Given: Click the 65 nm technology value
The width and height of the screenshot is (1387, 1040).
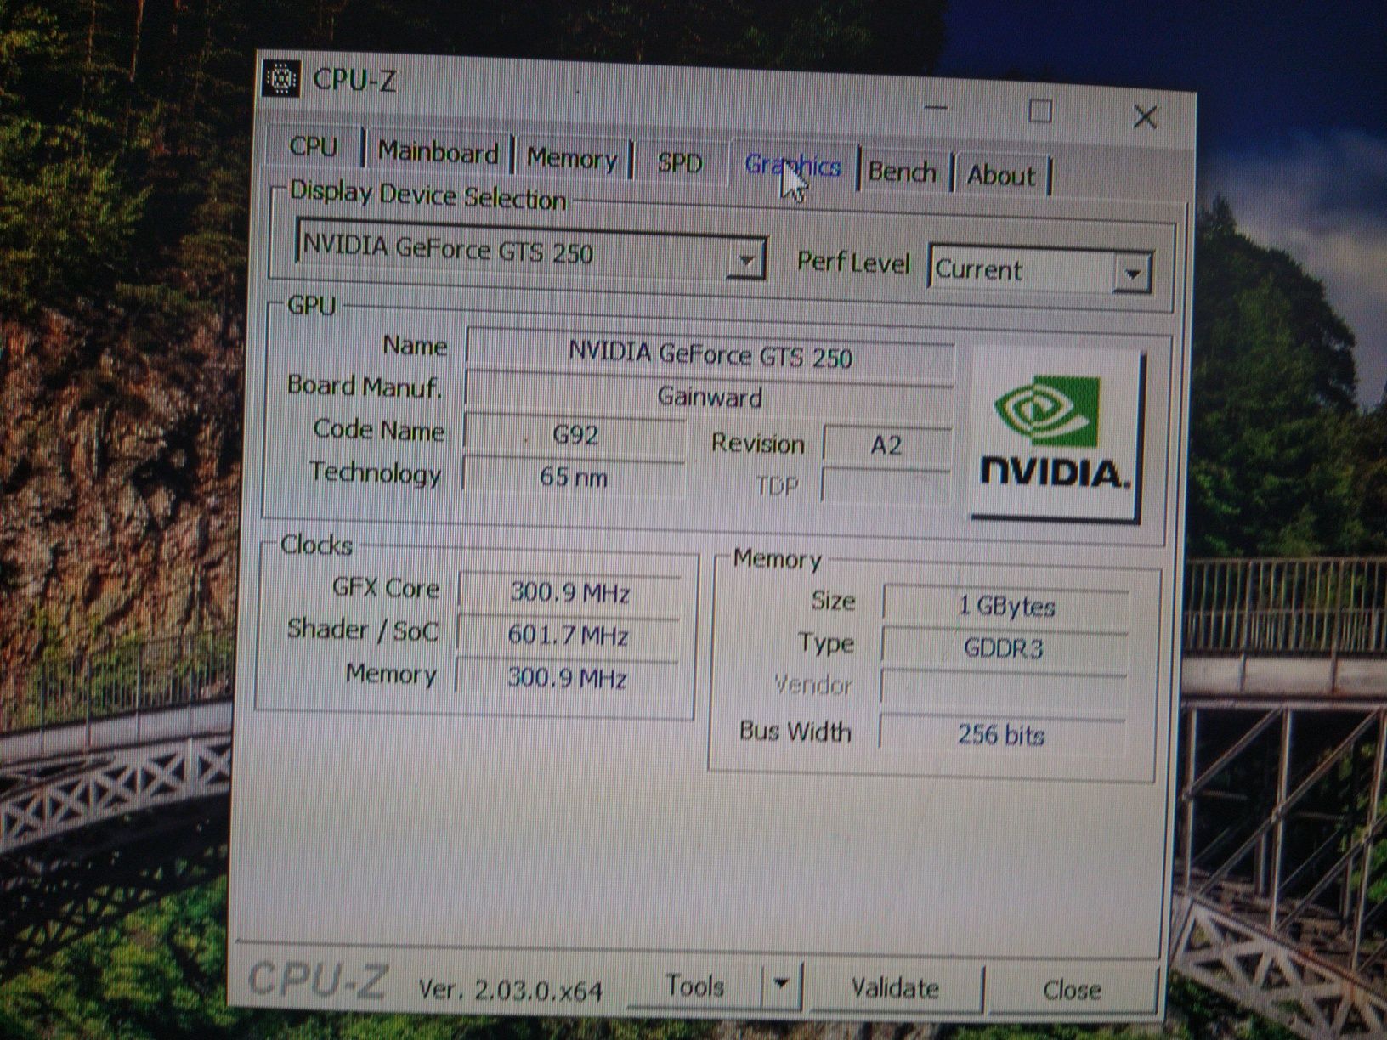Looking at the screenshot, I should point(574,477).
